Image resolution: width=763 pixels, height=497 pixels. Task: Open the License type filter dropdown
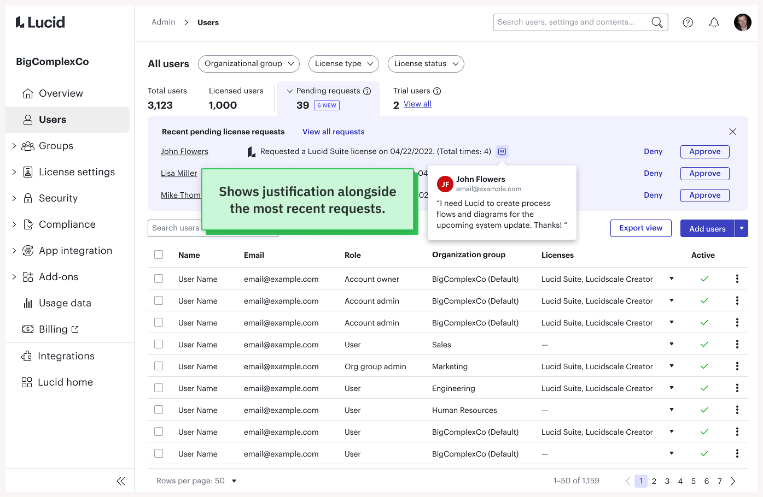click(343, 64)
